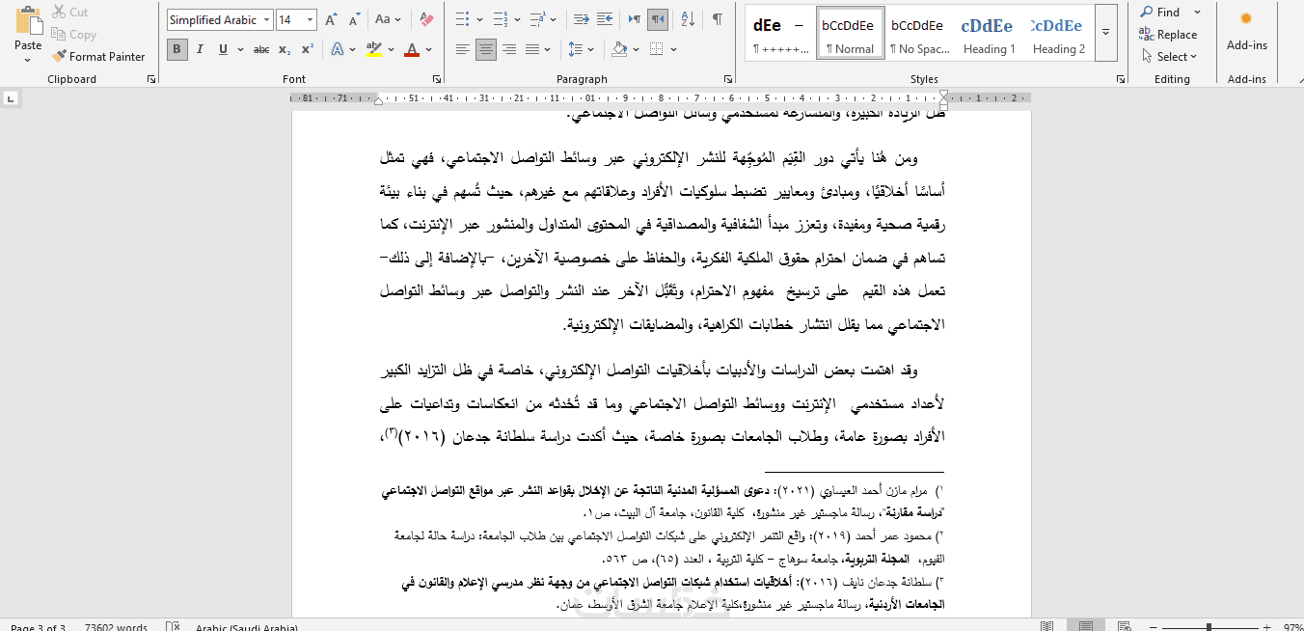Toggle Italic formatting
1304x631 pixels.
coord(201,49)
